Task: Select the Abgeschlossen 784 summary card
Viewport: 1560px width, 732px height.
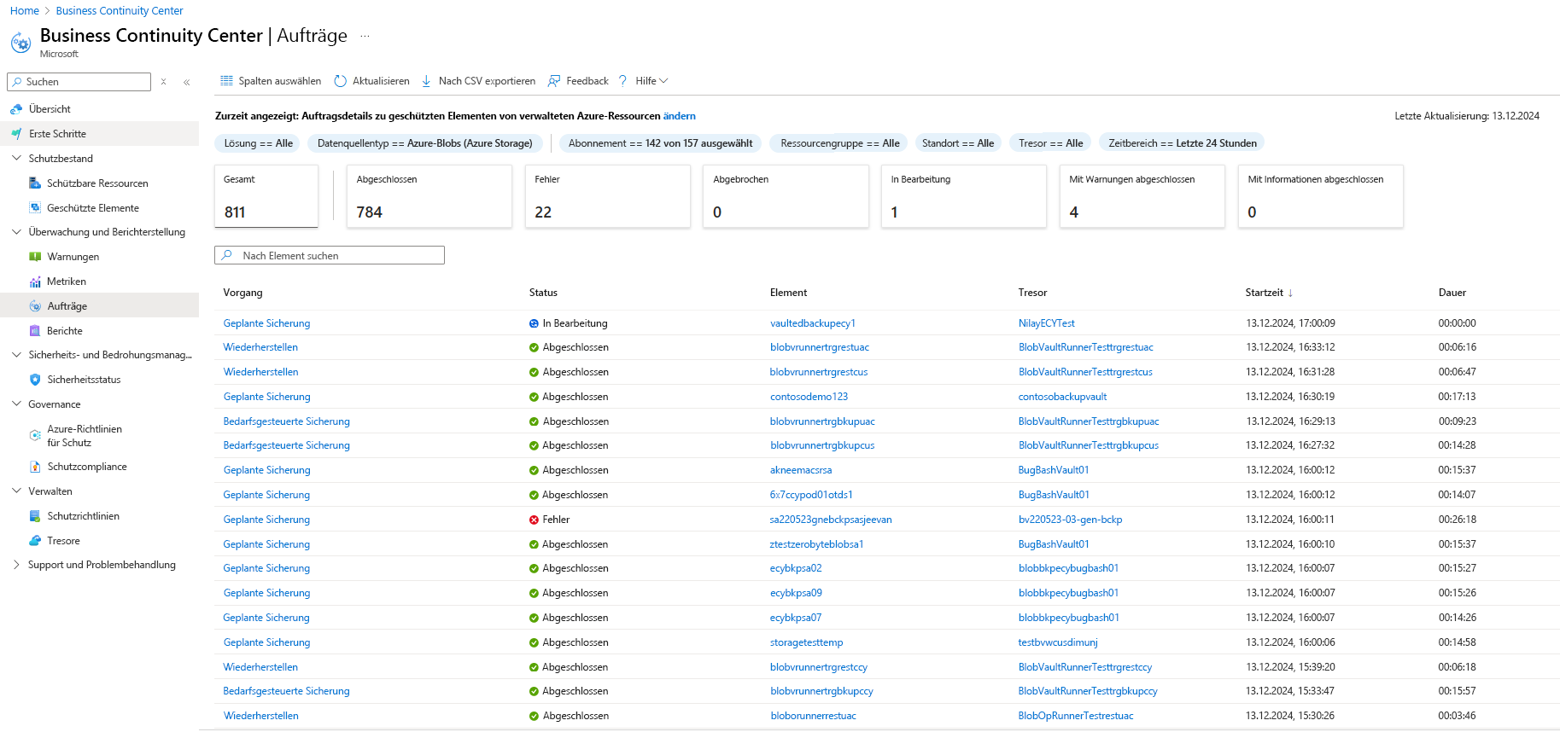Action: tap(429, 196)
